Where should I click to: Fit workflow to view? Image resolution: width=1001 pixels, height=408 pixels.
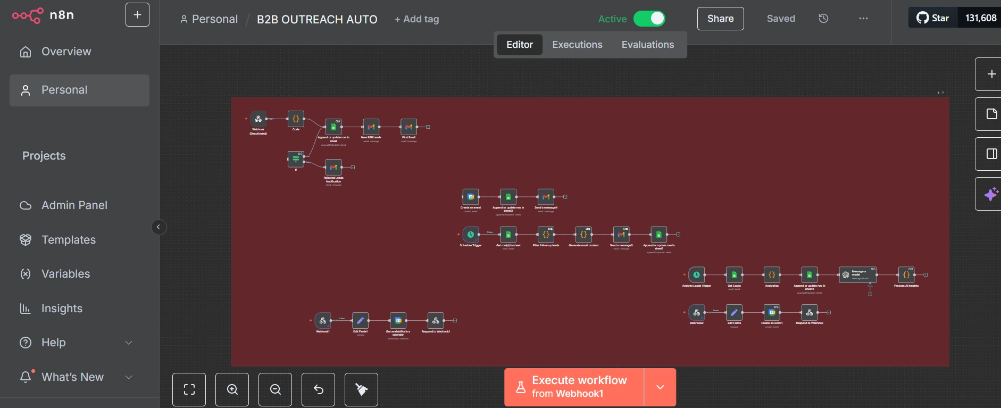[189, 389]
